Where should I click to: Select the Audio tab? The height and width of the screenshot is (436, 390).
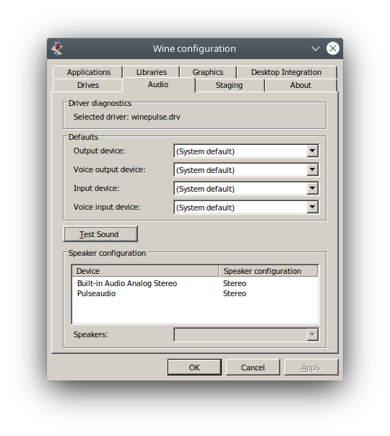click(x=158, y=84)
